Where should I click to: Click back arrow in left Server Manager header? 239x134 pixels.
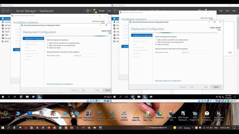(3, 11)
